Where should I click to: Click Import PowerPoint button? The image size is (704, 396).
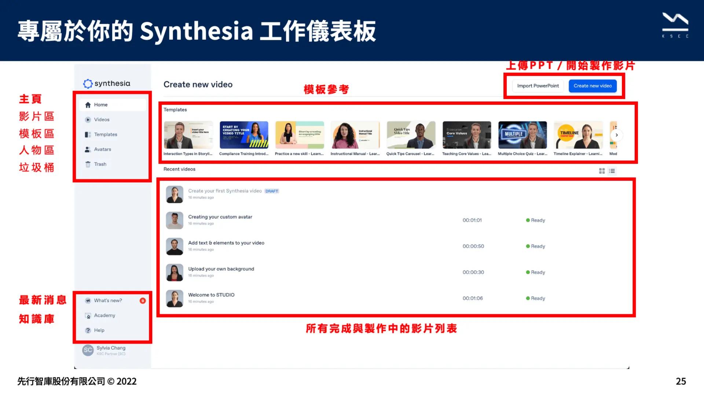pyautogui.click(x=538, y=86)
